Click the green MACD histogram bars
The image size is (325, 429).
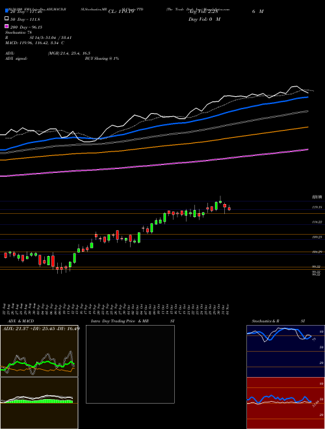point(38,401)
